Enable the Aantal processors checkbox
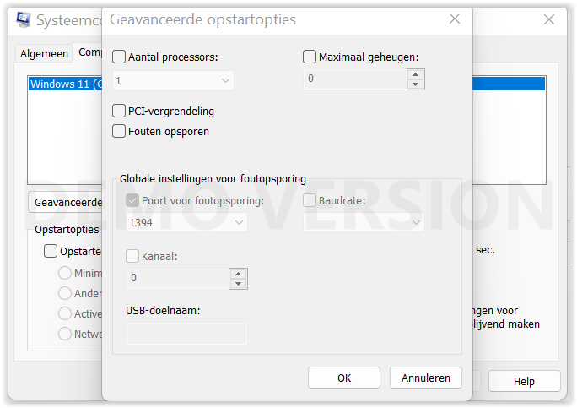The image size is (577, 408). [119, 57]
